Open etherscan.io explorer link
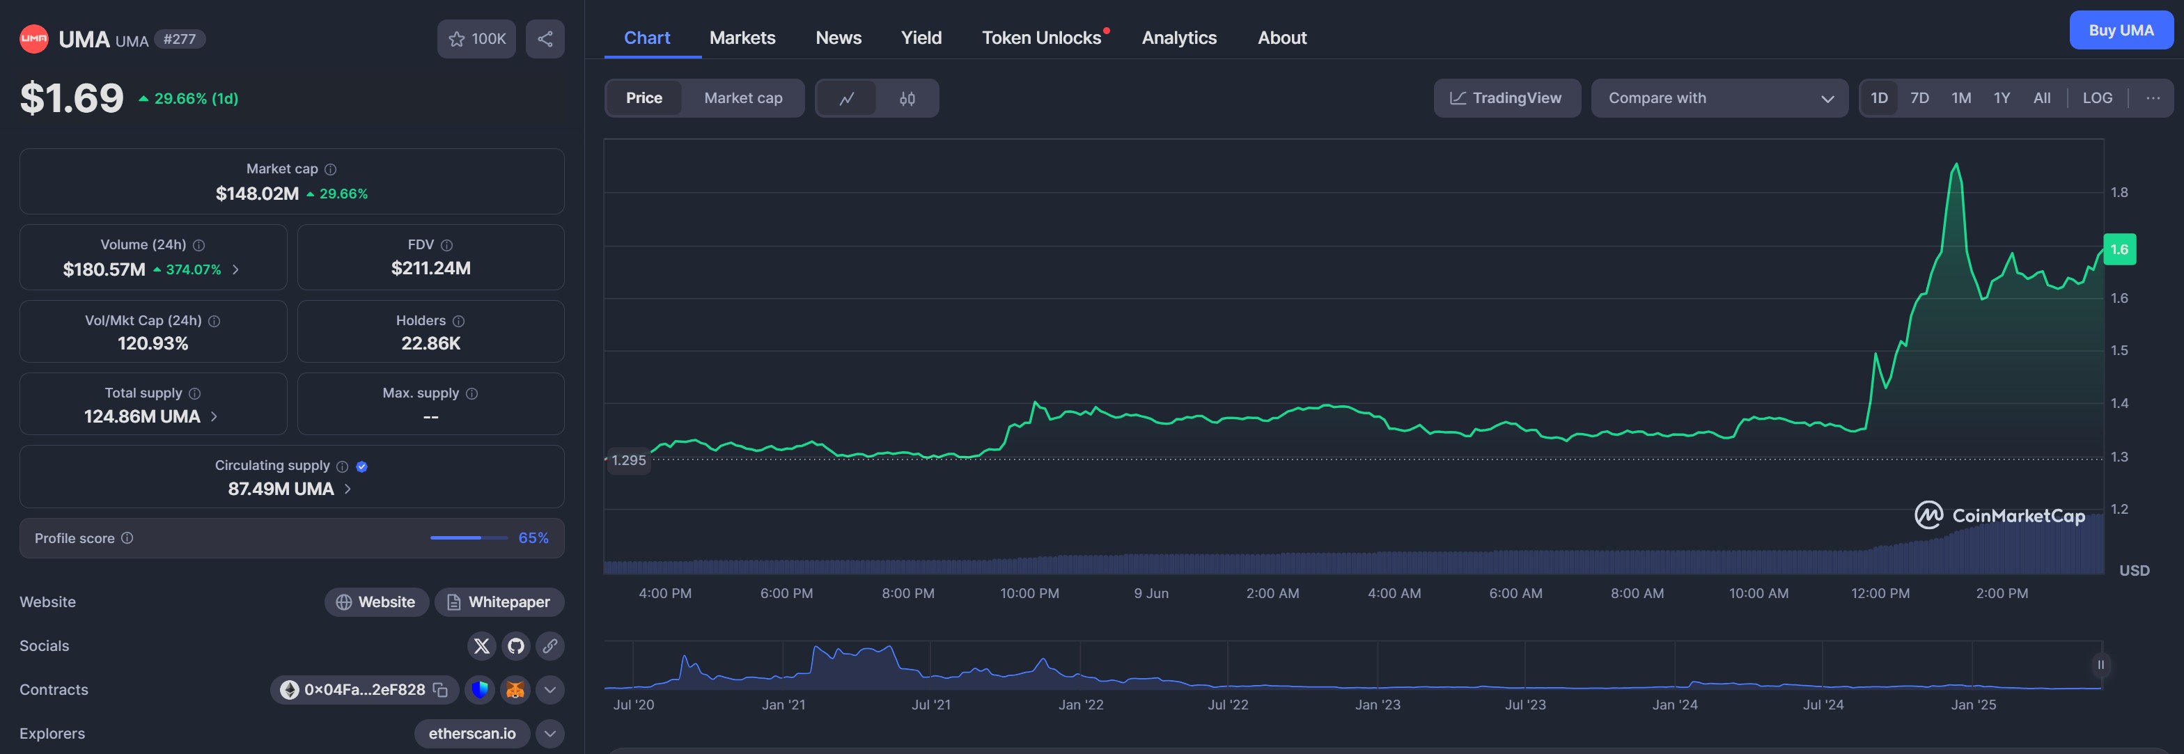This screenshot has height=754, width=2184. [471, 734]
